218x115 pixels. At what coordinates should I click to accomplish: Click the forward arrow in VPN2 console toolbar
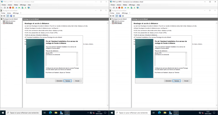point(4,16)
